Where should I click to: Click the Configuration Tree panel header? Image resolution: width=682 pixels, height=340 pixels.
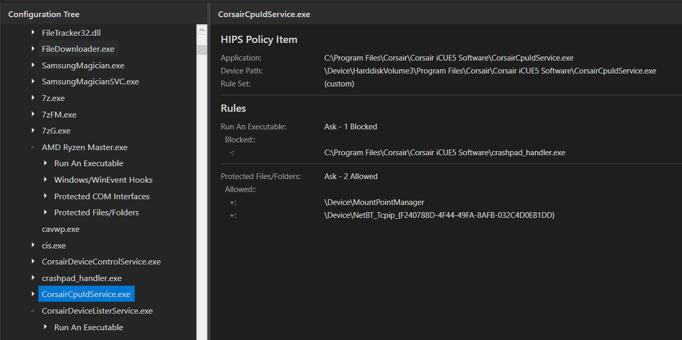point(44,14)
